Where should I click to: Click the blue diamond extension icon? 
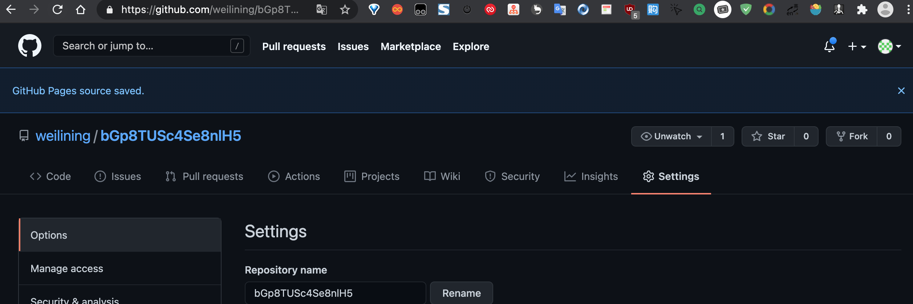tap(374, 9)
